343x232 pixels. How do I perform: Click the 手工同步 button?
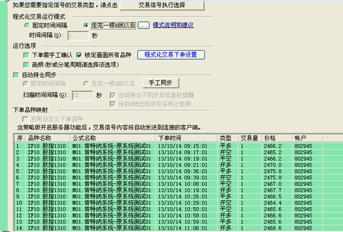(x=161, y=83)
